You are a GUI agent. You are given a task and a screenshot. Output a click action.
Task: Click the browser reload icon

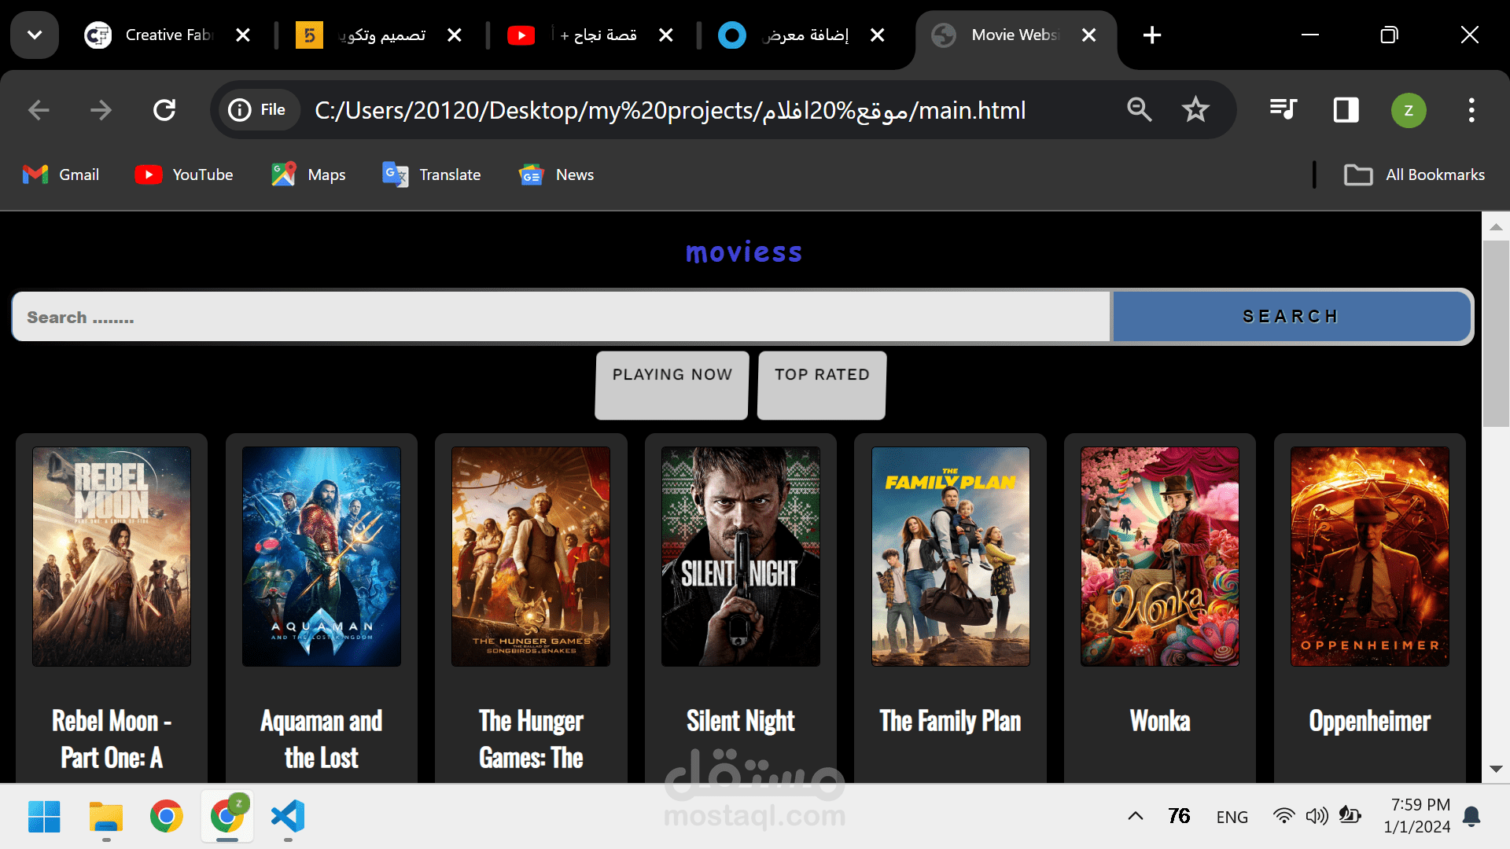[x=164, y=110]
